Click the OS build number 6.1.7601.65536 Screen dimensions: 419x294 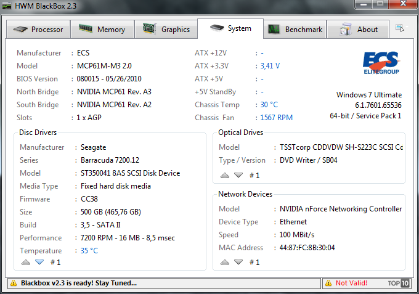tap(378, 105)
